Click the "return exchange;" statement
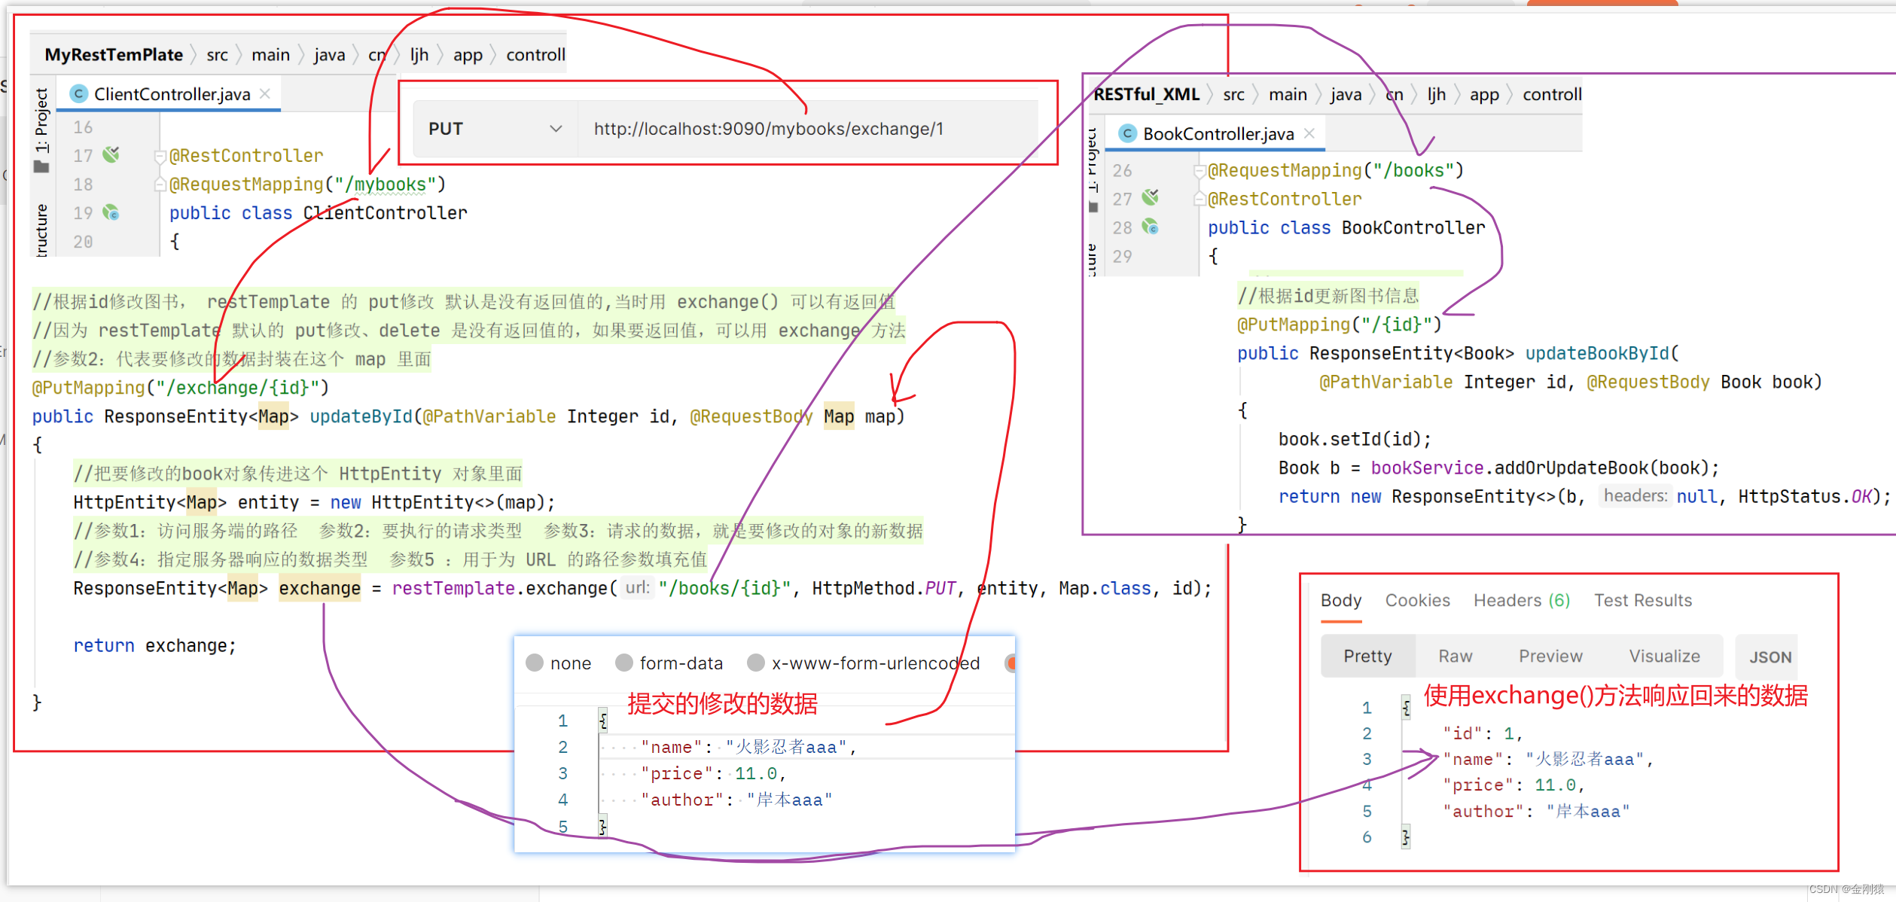 [154, 645]
